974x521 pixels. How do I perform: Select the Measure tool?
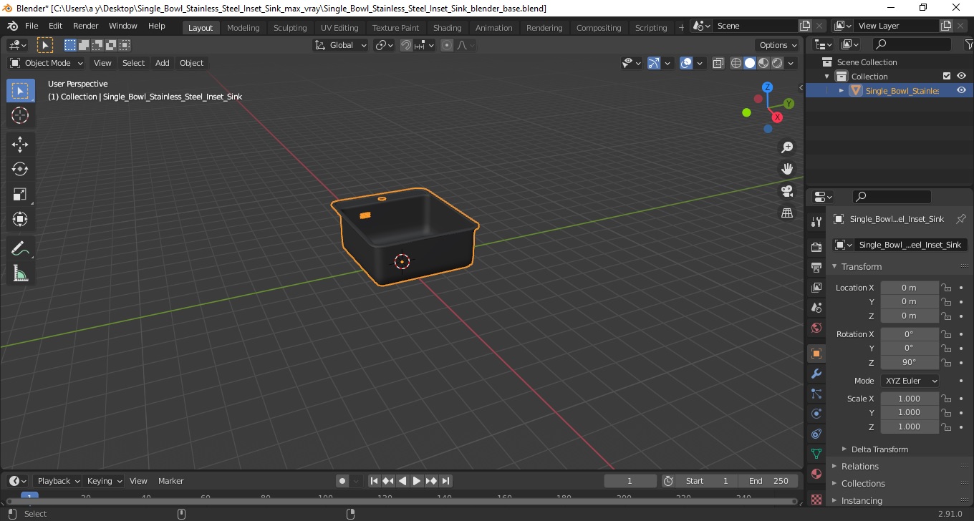point(20,273)
